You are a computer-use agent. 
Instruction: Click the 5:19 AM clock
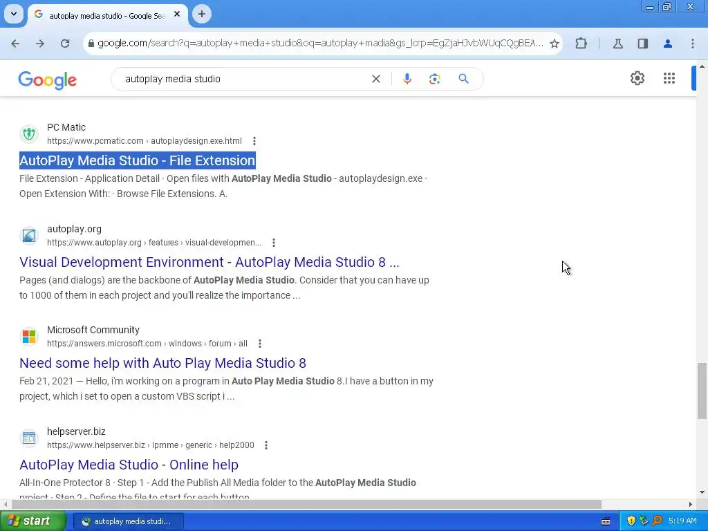coord(682,521)
